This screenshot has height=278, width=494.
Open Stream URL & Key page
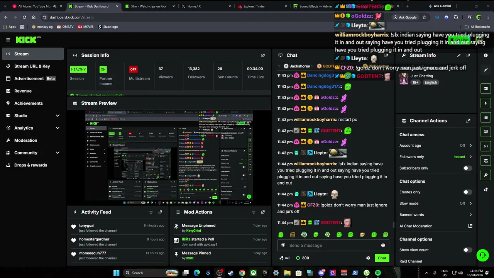click(33, 66)
